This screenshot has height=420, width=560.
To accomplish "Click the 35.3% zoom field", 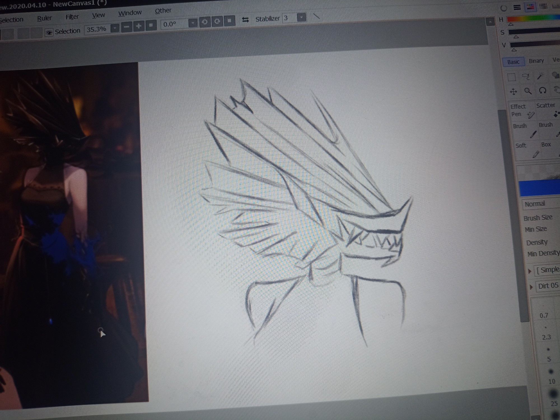I will 97,29.
